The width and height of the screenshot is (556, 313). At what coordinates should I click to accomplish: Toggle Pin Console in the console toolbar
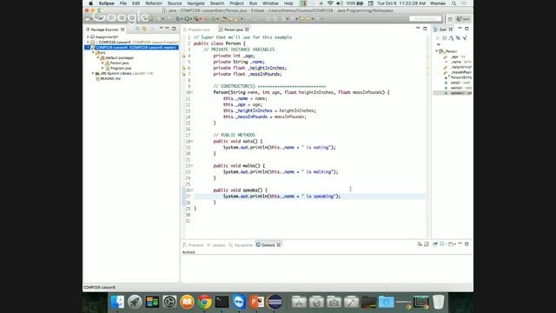pyautogui.click(x=435, y=244)
